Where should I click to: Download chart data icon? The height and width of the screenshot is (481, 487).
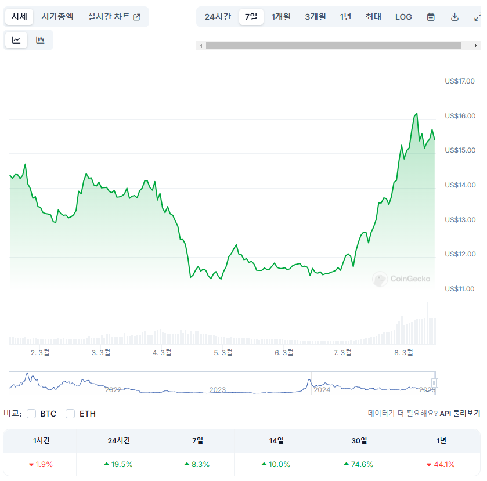pyautogui.click(x=454, y=17)
